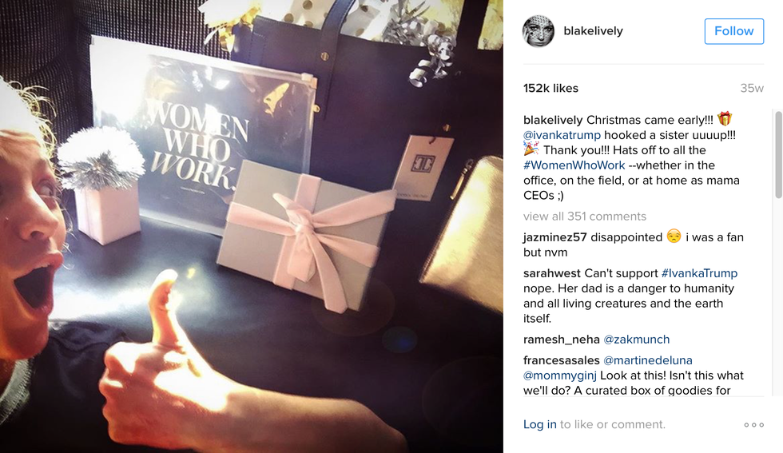
Task: Open the @mommyginj mention
Action: coord(560,376)
